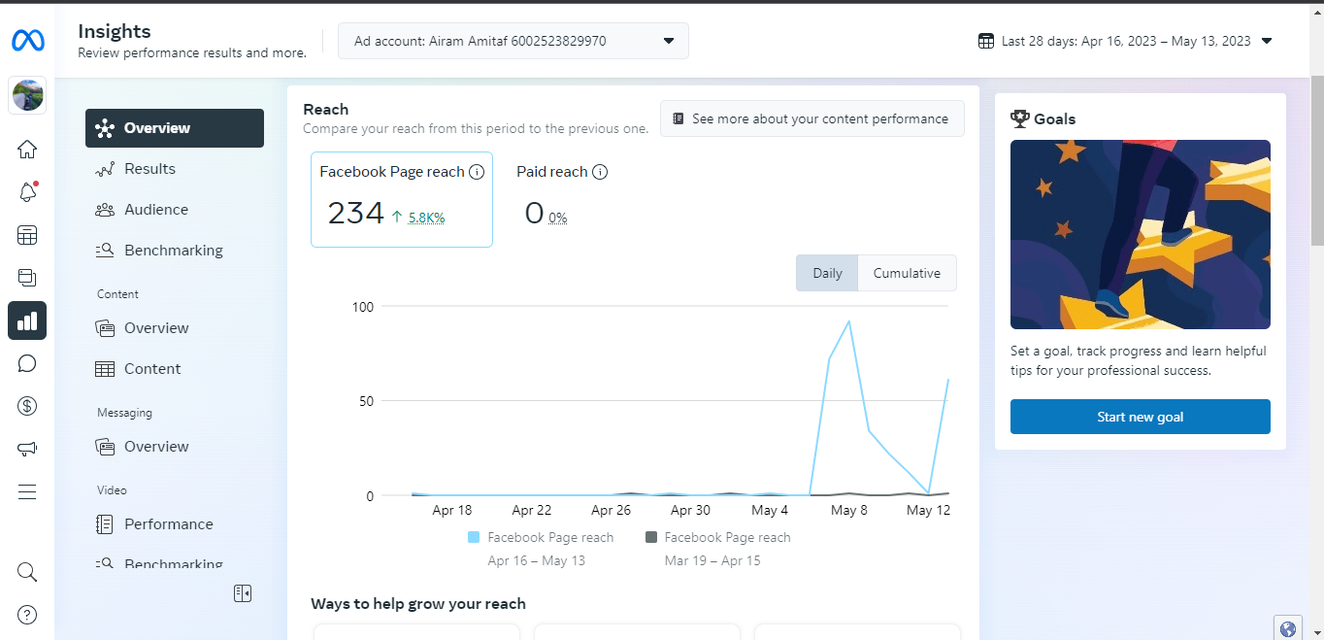Click the gray legend swatch for Mar 19 – Apr 15
This screenshot has width=1324, height=640.
tap(651, 537)
